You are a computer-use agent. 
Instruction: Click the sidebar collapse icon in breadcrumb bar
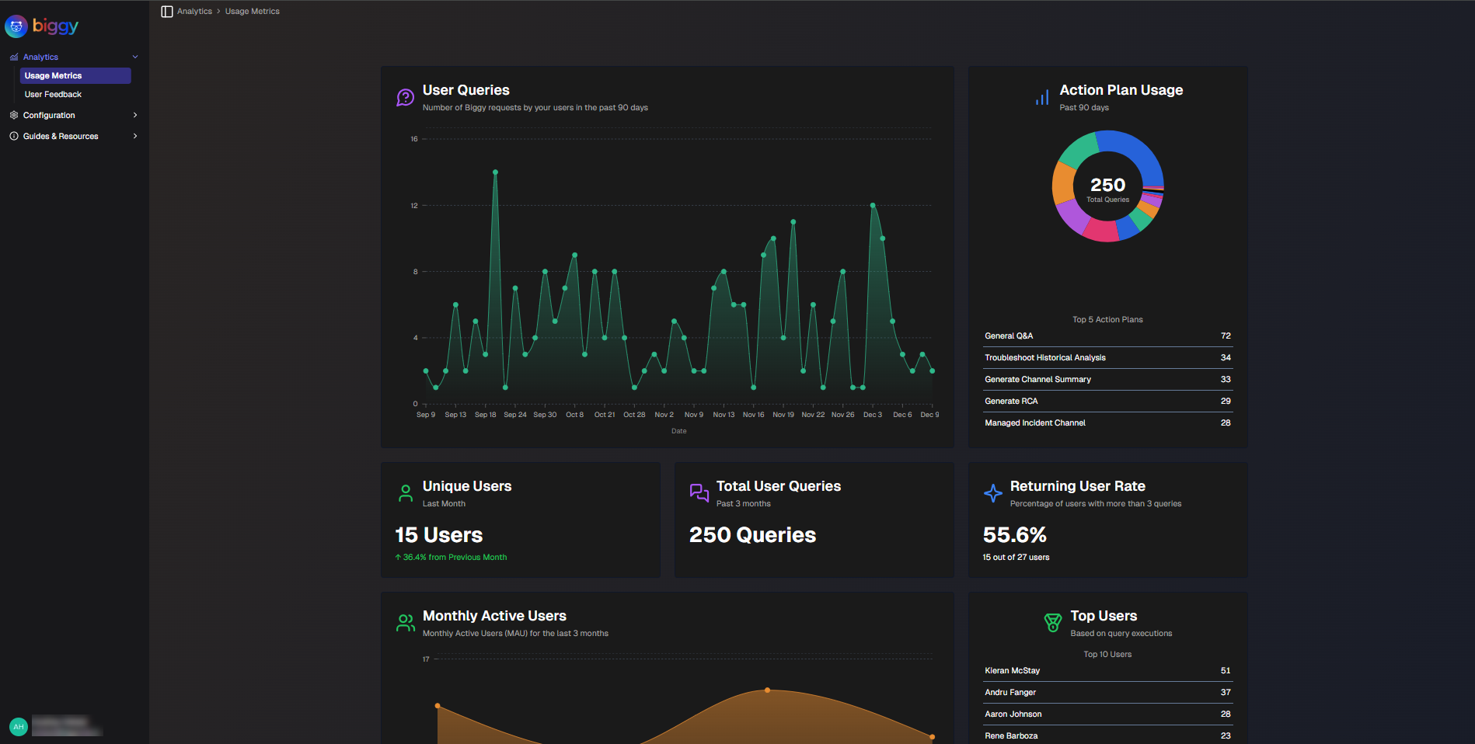pyautogui.click(x=166, y=11)
